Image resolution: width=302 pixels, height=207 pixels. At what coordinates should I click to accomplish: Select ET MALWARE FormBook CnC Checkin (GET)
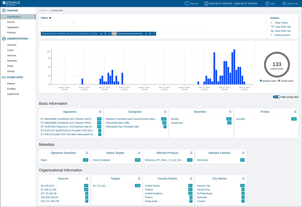66,119
